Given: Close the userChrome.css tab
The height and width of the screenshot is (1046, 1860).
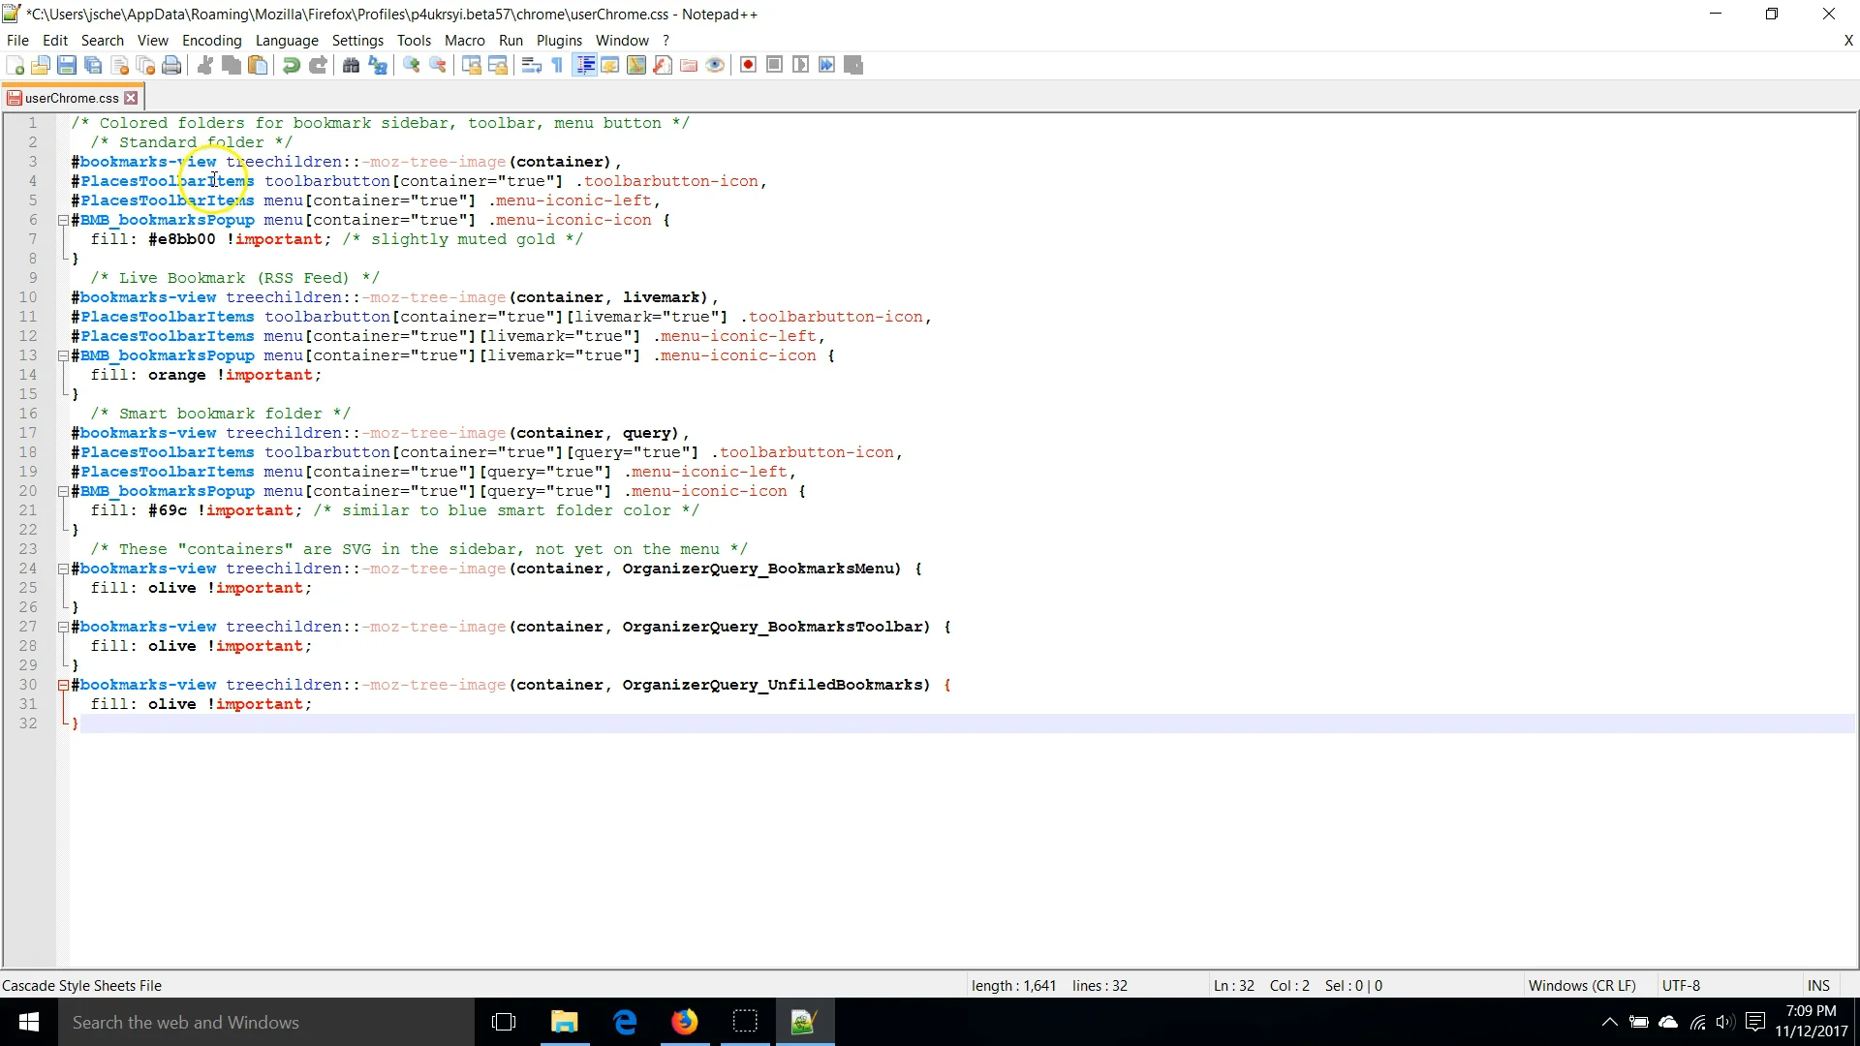Looking at the screenshot, I should 131,98.
